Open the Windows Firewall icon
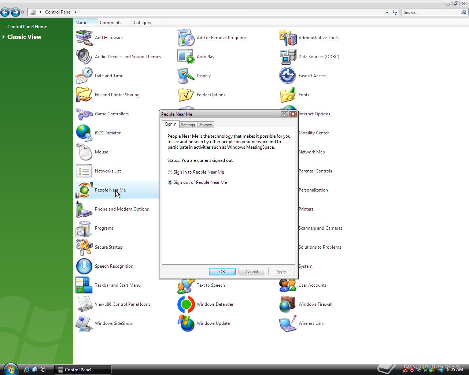Image resolution: width=469 pixels, height=375 pixels. click(288, 304)
